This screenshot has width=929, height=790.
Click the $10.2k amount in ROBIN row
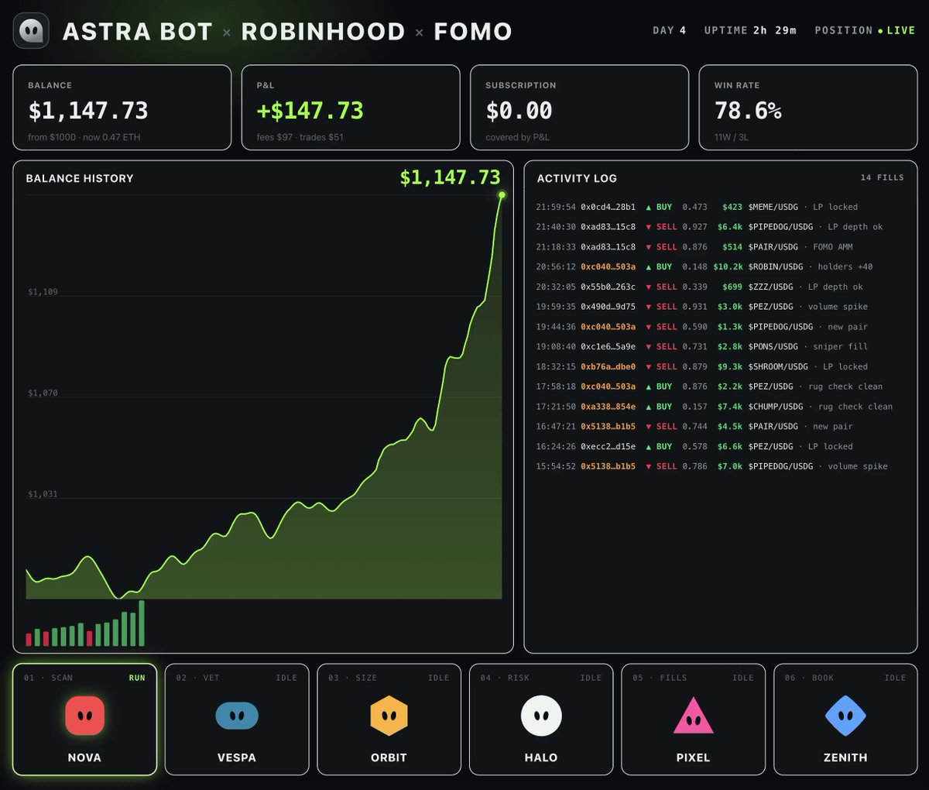click(x=728, y=267)
